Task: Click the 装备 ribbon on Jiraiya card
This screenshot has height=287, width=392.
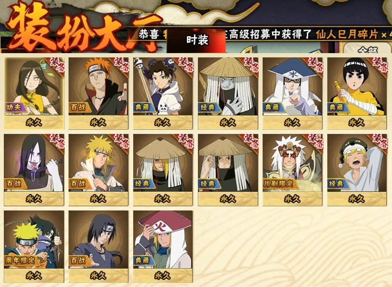Action: [x=315, y=142]
